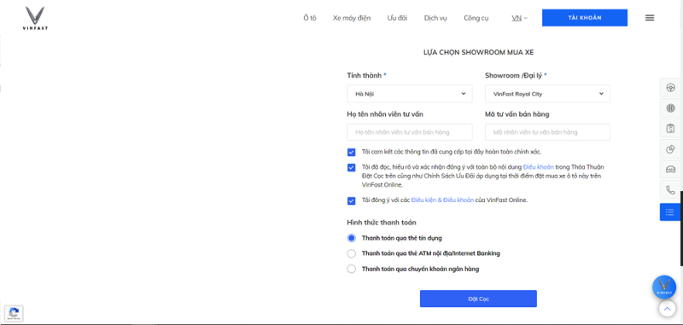This screenshot has height=325, width=683.
Task: Click the phone call sidebar icon
Action: click(x=670, y=190)
